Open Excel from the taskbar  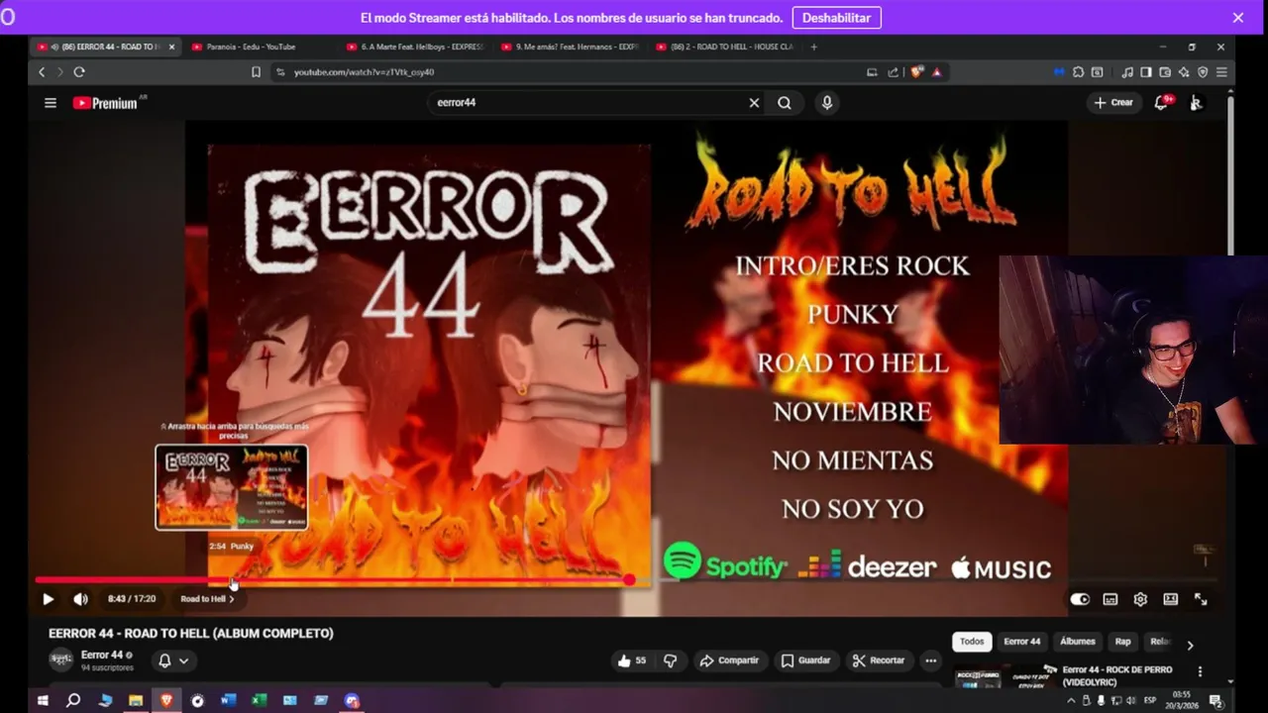259,700
